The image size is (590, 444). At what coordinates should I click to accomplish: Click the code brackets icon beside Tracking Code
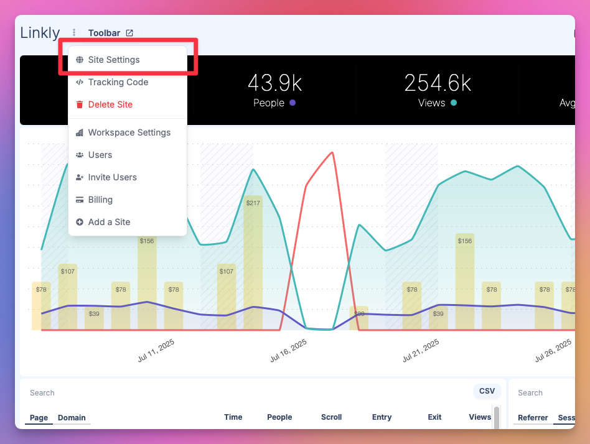coord(80,82)
